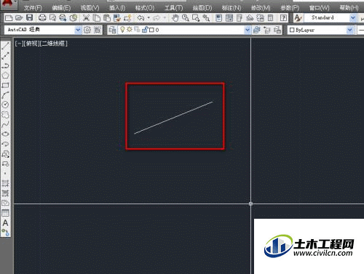This screenshot has width=364, height=274.
Task: Expand the Redo history dropdown arrow
Action: (x=165, y=17)
